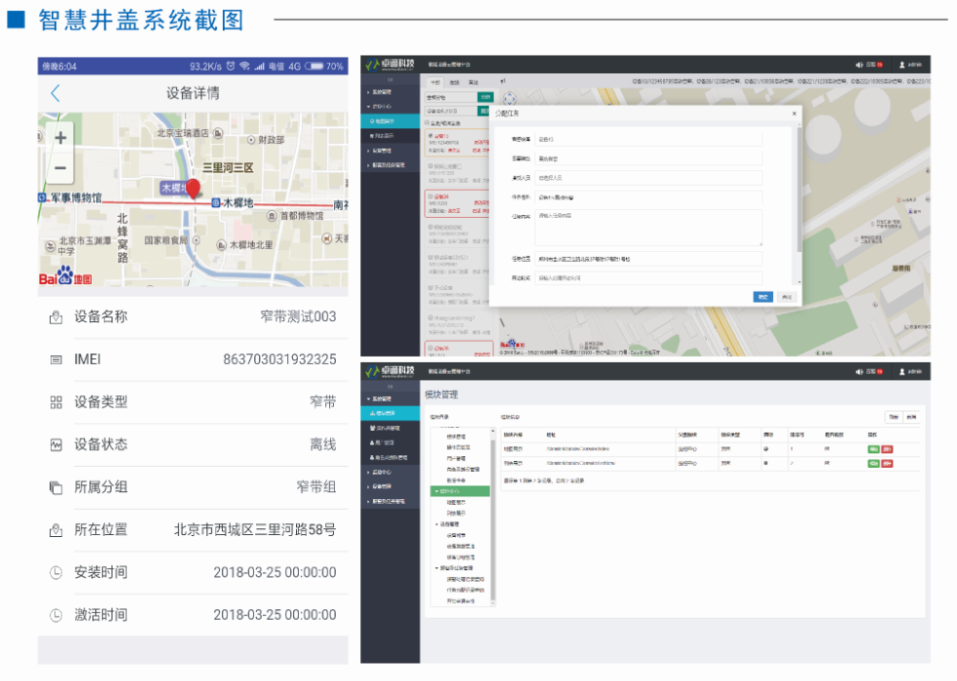
Task: Check the fourth device card checkbox
Action: click(x=431, y=227)
